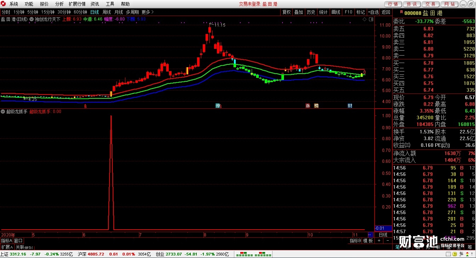Click the top-right 资讯 button
Screen dimensions: 476x258
[412, 4]
